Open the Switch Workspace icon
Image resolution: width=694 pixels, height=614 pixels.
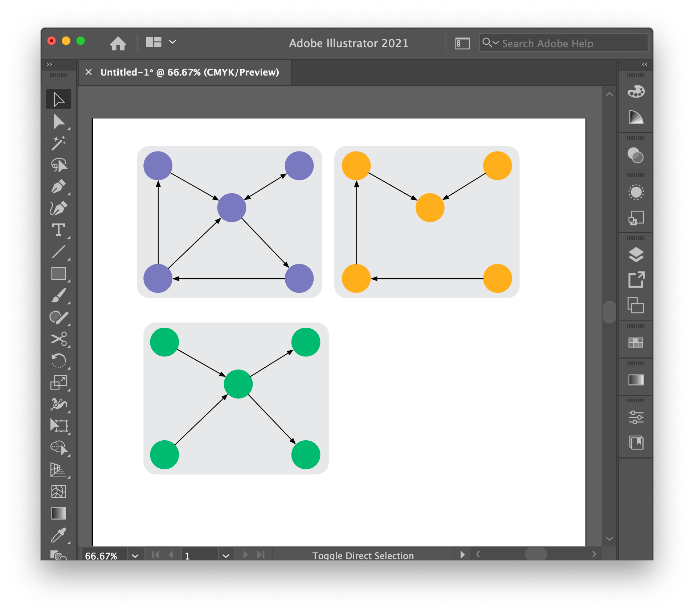point(462,43)
